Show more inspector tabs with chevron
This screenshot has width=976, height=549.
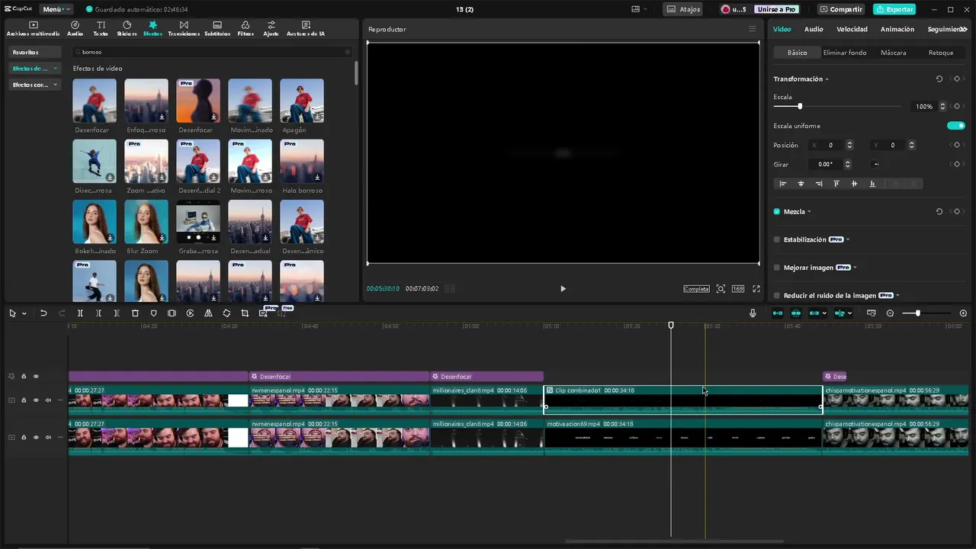(x=965, y=29)
